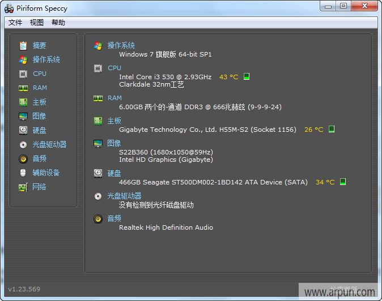Viewport: 382px width, 301px height.
Task: Click the 34 °C hard disk temperature value
Action: point(325,182)
